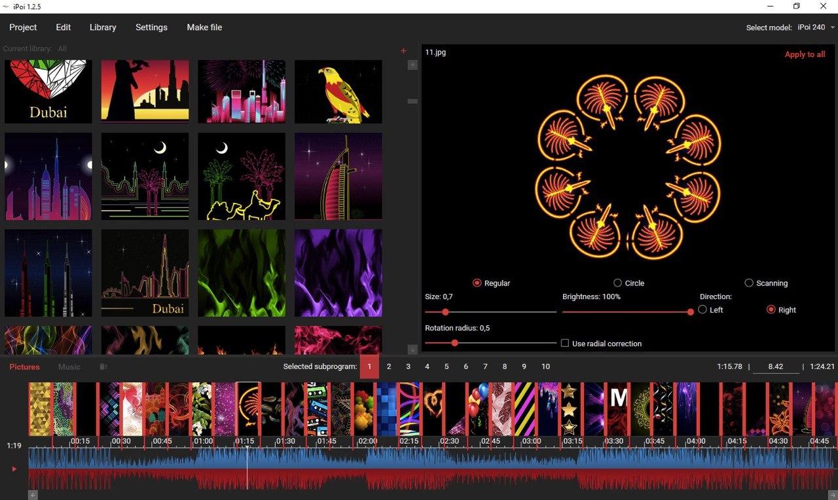Select the purple flames library picture
The width and height of the screenshot is (838, 500).
(x=338, y=273)
